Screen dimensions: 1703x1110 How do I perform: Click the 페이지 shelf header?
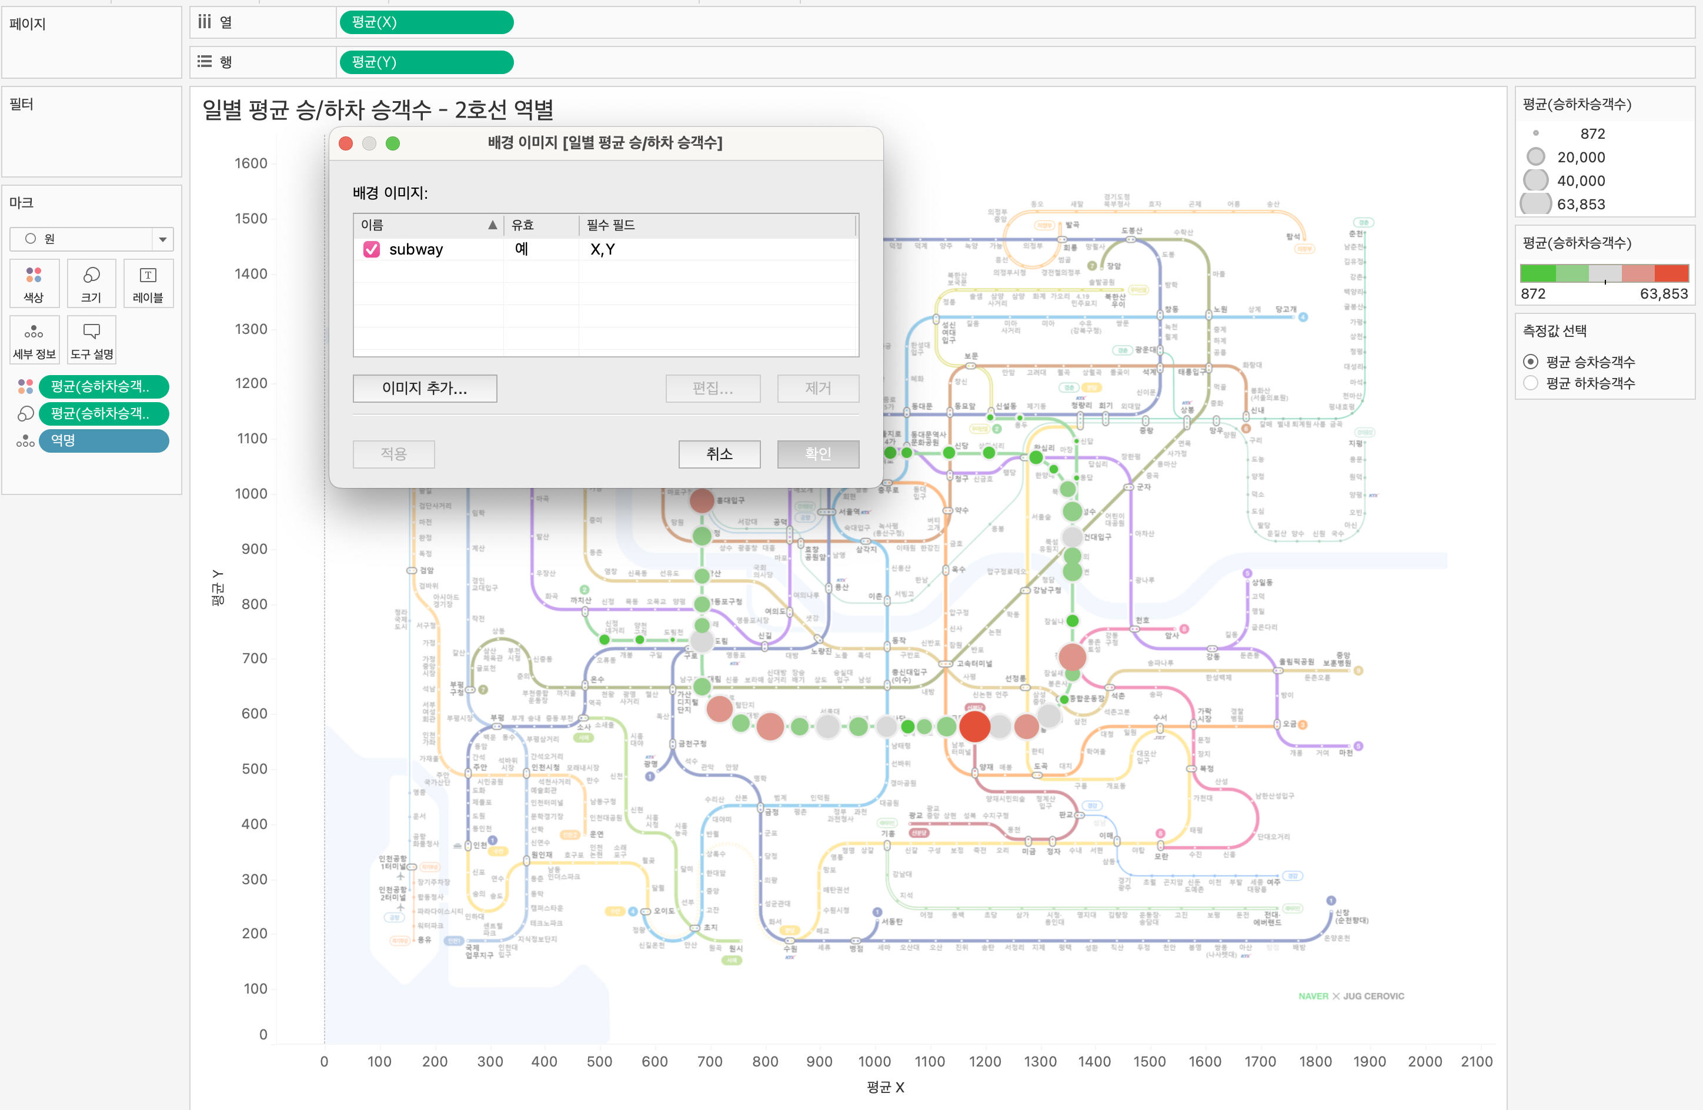pos(27,24)
